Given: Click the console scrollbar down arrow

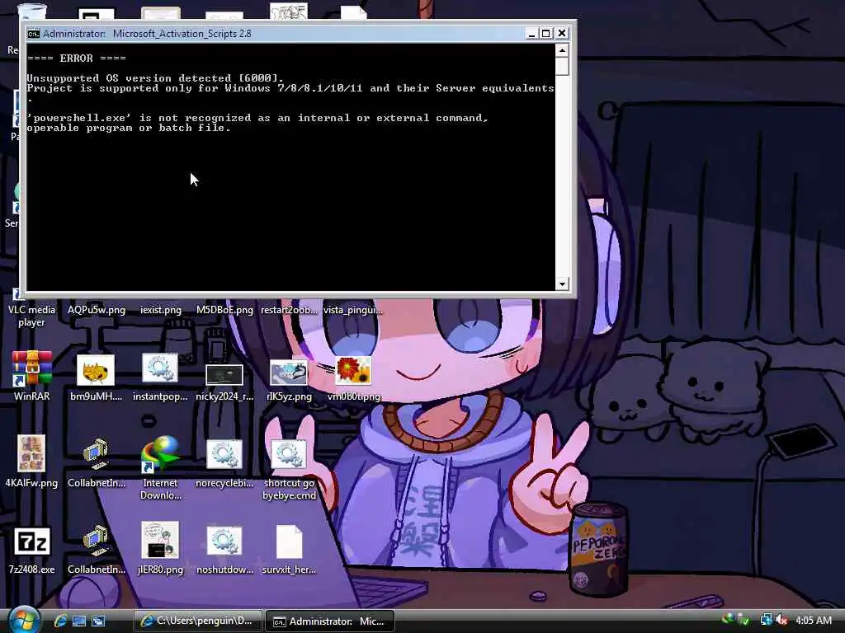Looking at the screenshot, I should point(562,284).
